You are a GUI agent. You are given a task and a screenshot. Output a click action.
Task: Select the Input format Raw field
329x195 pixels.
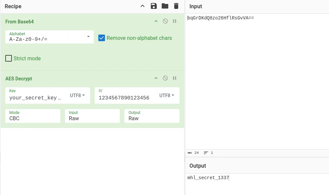pyautogui.click(x=92, y=116)
